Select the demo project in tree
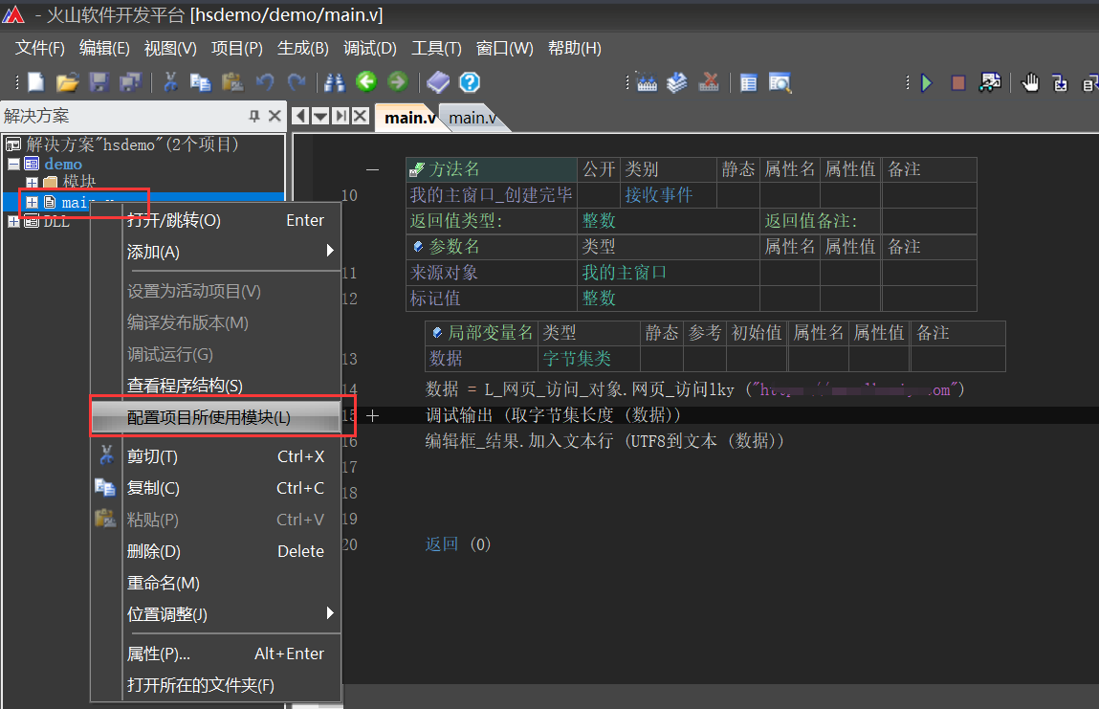 63,165
